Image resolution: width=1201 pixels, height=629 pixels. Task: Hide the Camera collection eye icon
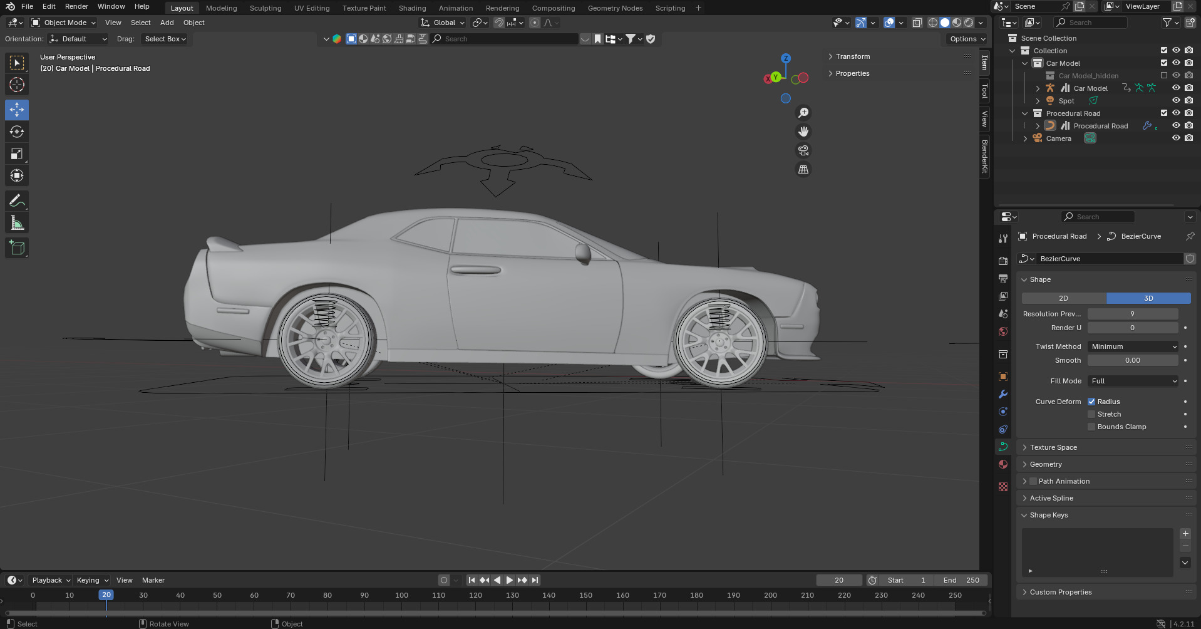click(1176, 138)
